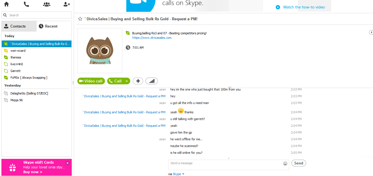Click the status icon beside mood message

[x=128, y=33]
